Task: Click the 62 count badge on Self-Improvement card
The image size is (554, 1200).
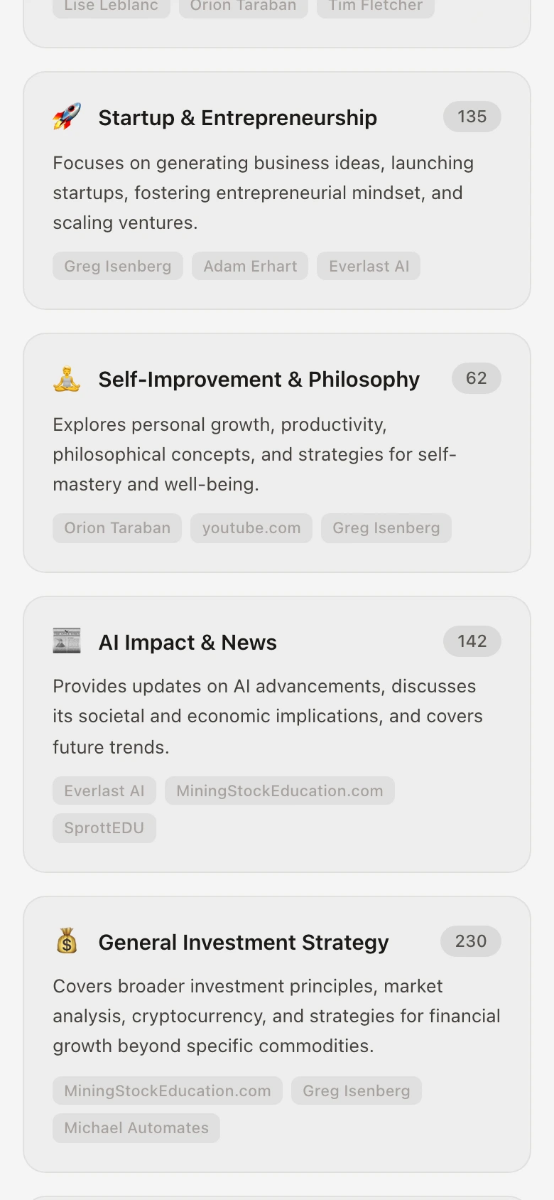Action: (476, 378)
